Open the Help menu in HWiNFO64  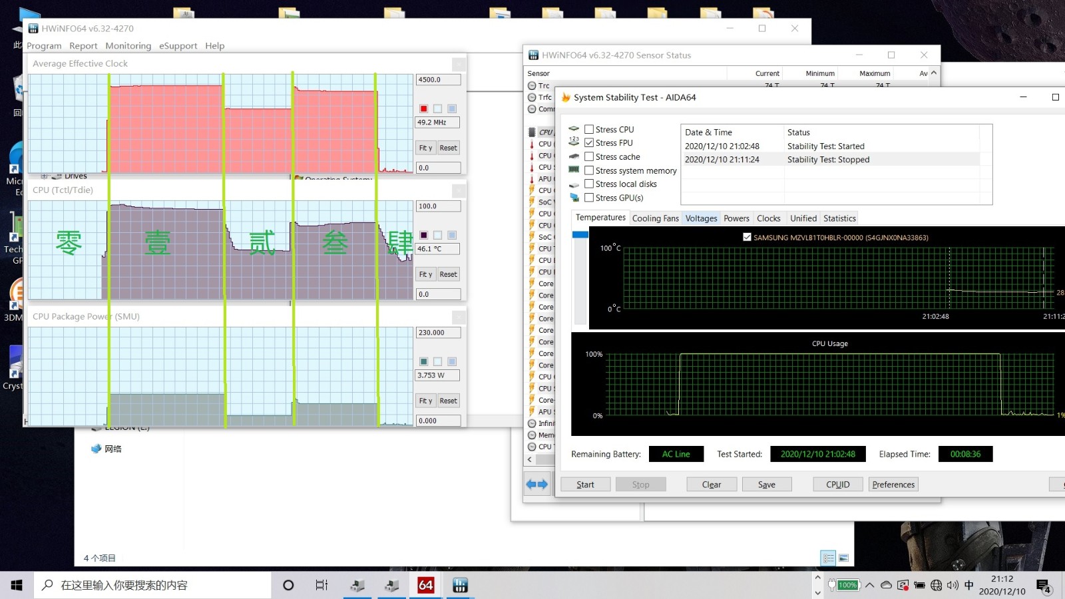tap(214, 46)
